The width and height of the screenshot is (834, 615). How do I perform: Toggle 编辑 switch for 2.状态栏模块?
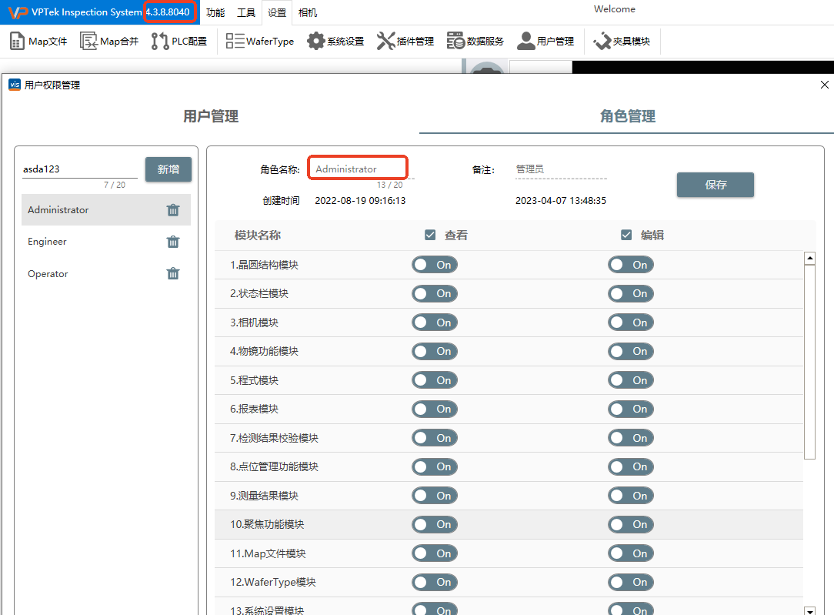point(631,294)
